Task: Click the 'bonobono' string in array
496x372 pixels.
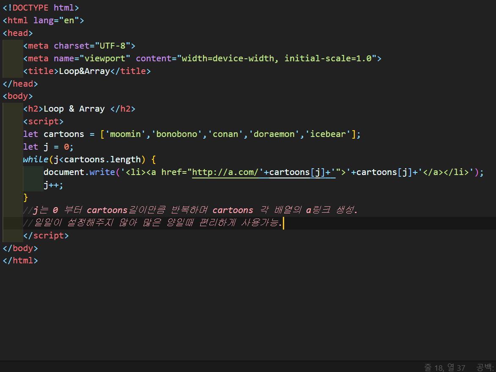Action: click(176, 134)
